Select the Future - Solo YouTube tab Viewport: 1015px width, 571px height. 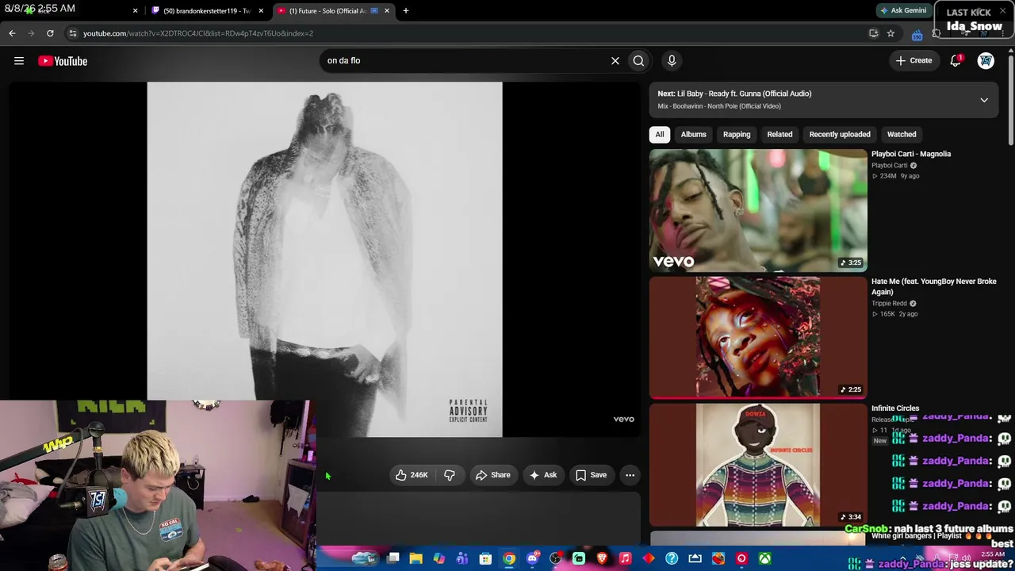coord(334,10)
